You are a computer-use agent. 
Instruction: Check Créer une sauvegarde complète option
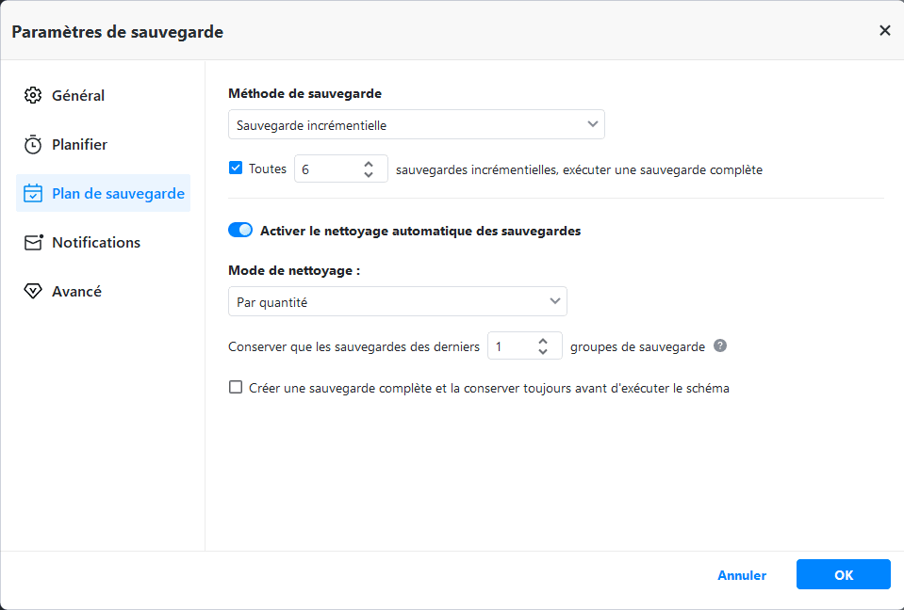(x=236, y=387)
